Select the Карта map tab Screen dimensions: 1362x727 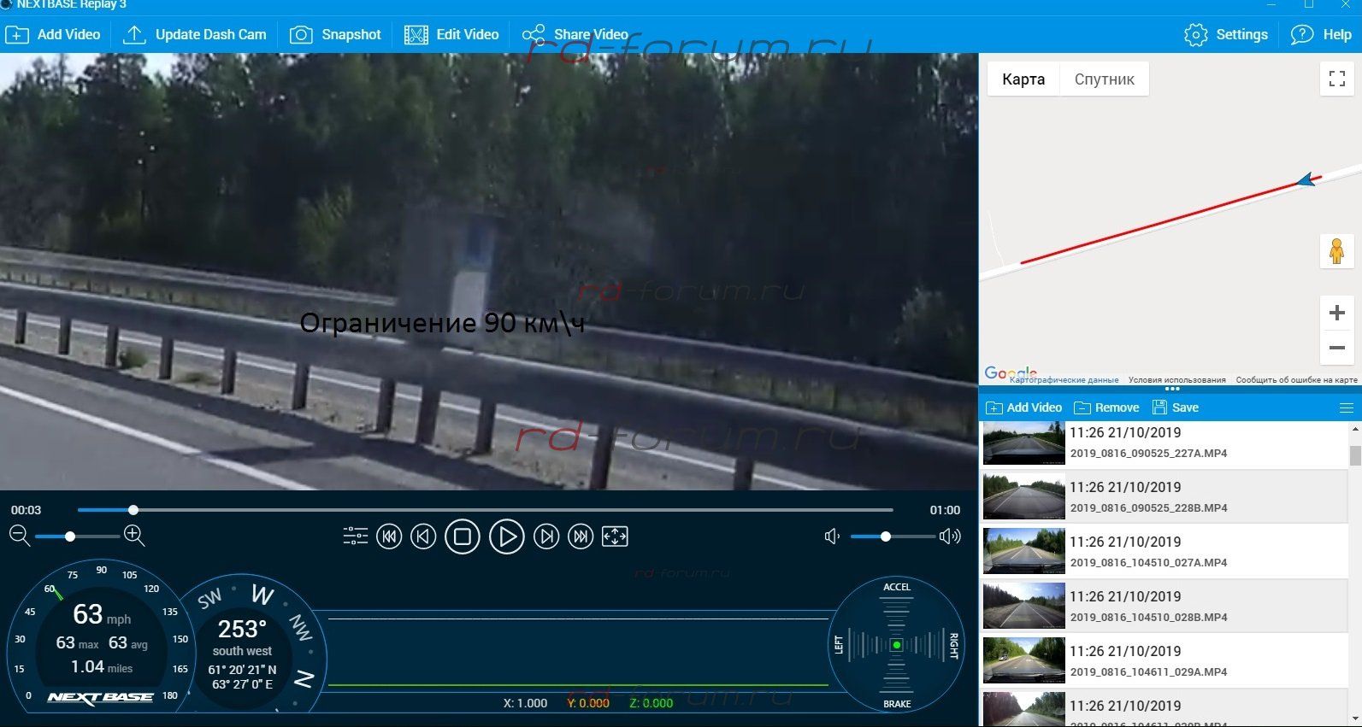point(1023,79)
